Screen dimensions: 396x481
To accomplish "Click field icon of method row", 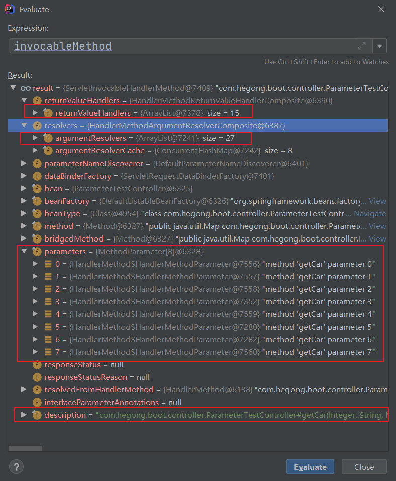I will pos(37,226).
